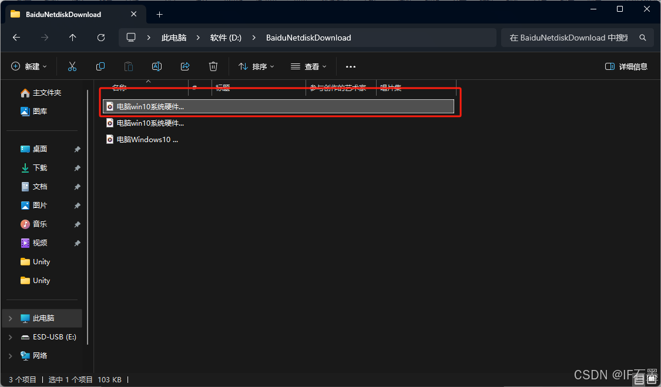Add a new tab with plus button
661x387 pixels.
click(159, 14)
